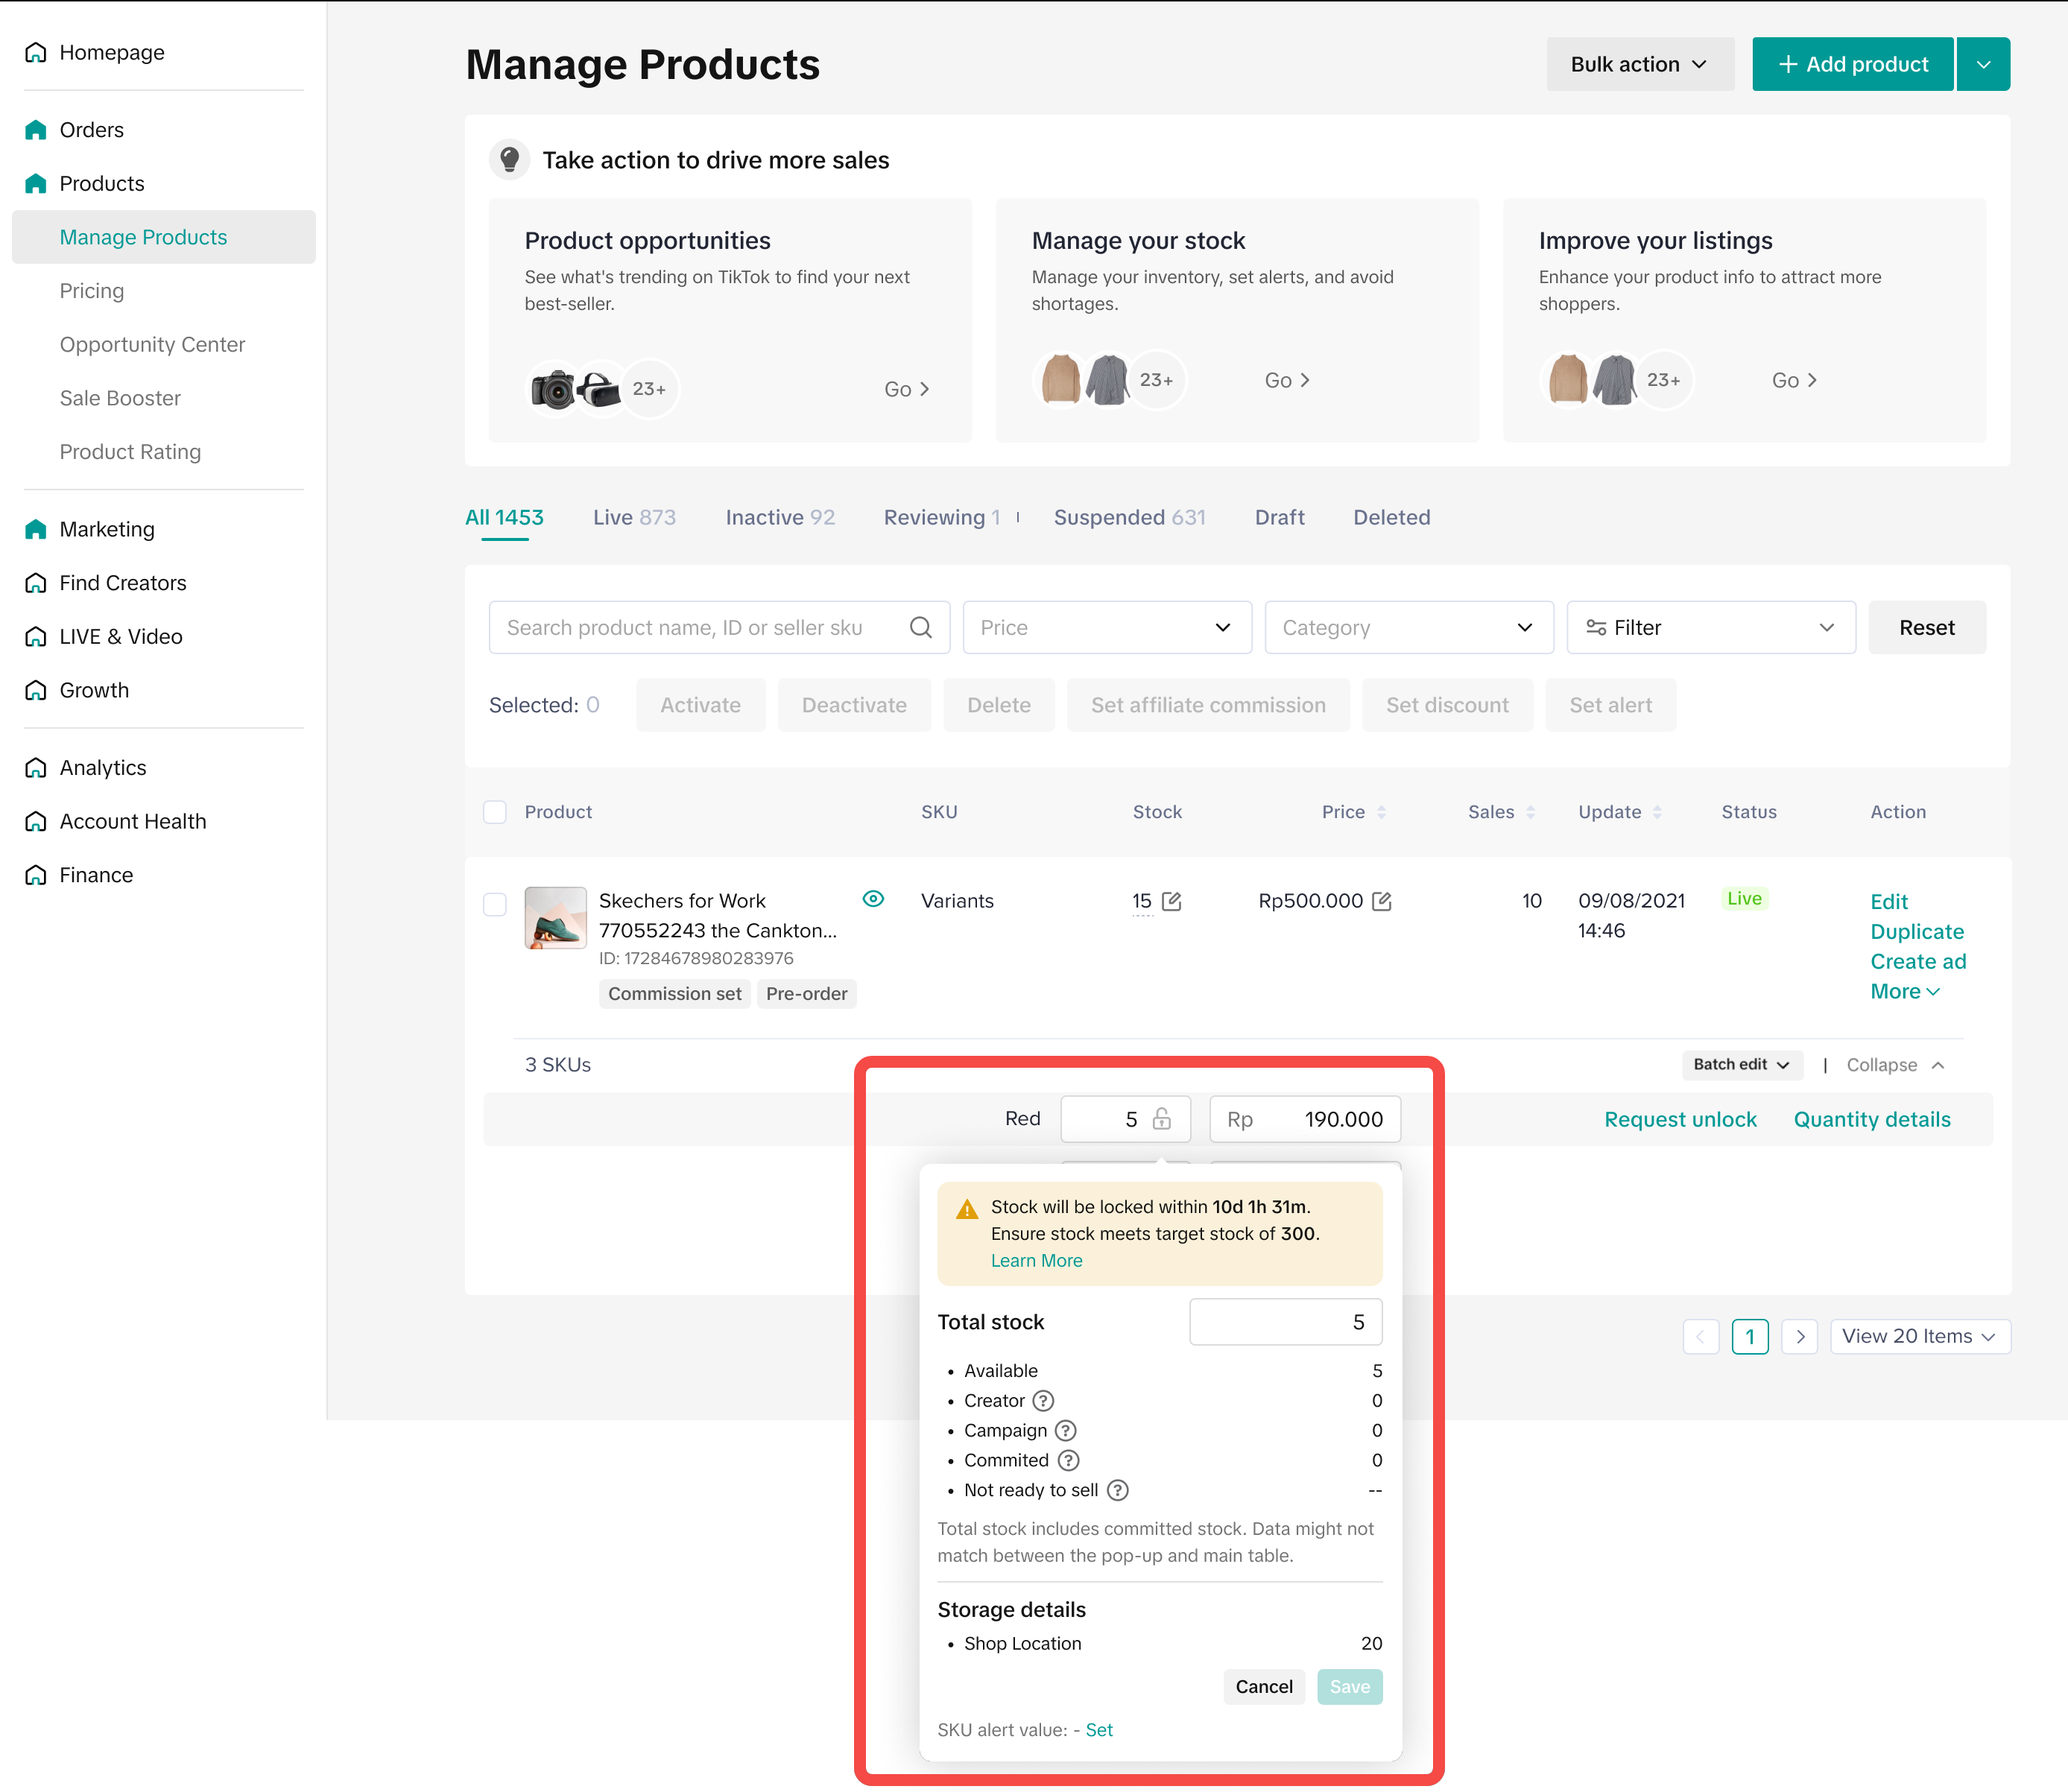Click the Price column sort arrows
Image resolution: width=2068 pixels, height=1792 pixels.
1381,812
